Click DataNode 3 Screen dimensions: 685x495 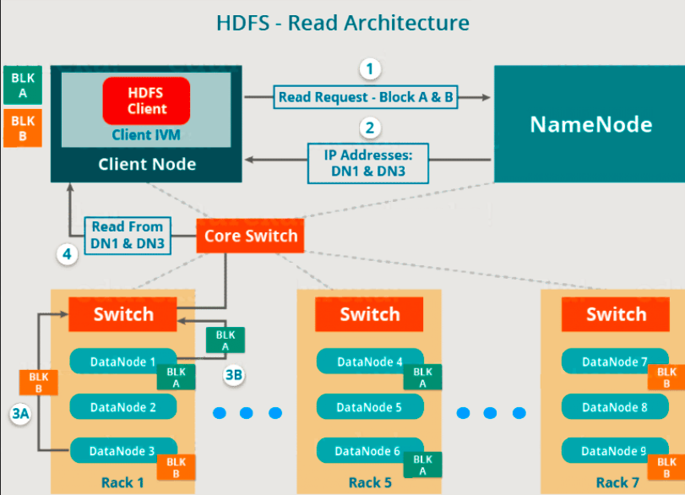pos(123,450)
